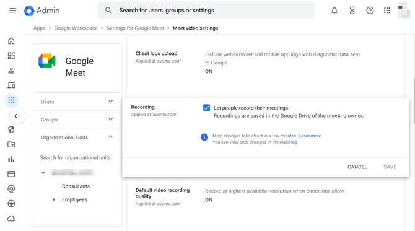Click the back arrow circle button
The width and height of the screenshot is (415, 231).
pos(17,116)
